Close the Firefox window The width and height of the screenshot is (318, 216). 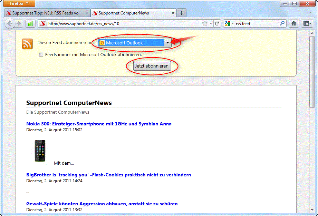click(x=307, y=3)
